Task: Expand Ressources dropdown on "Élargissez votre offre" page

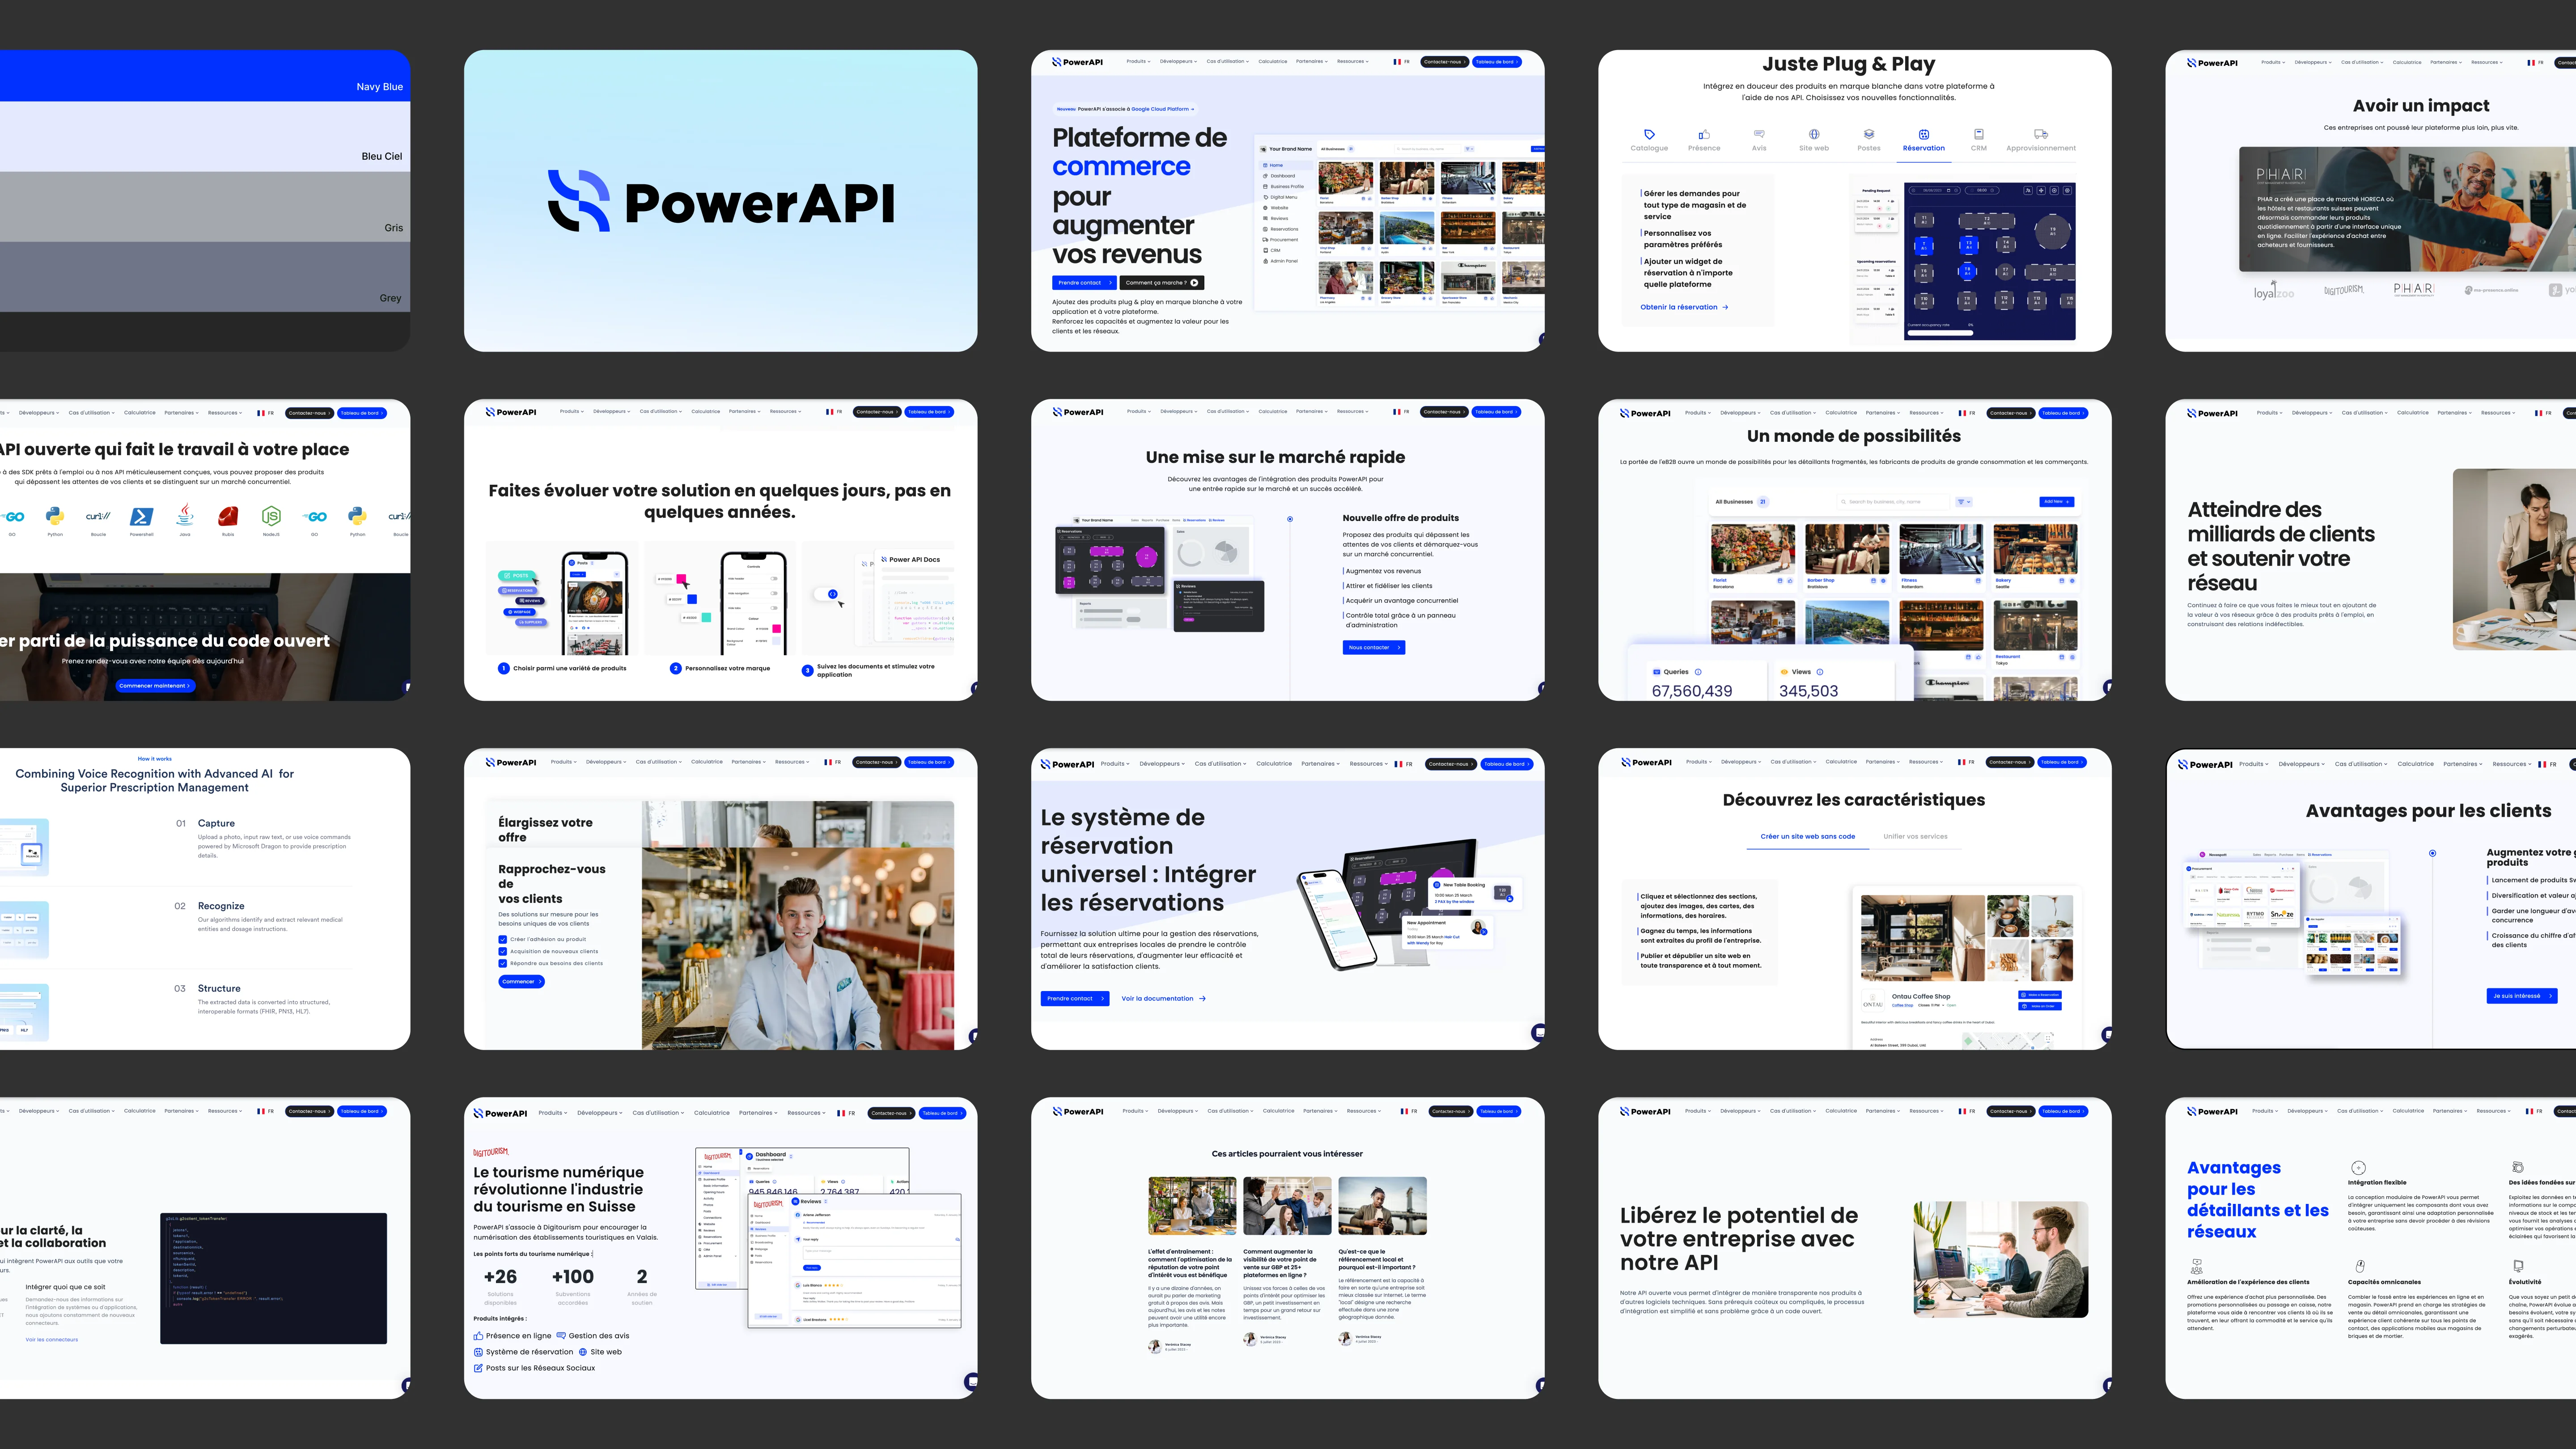Action: pos(792,762)
